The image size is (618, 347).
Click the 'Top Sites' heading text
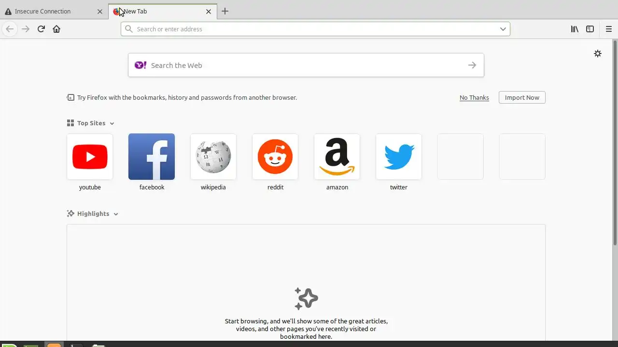pyautogui.click(x=91, y=123)
